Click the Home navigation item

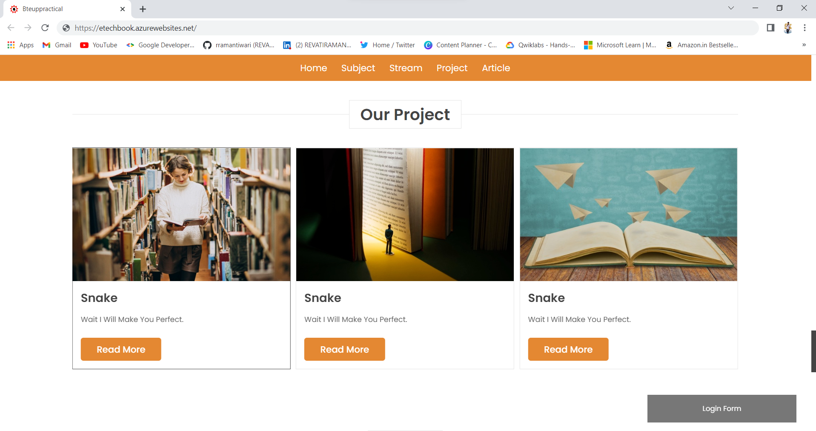(x=314, y=68)
